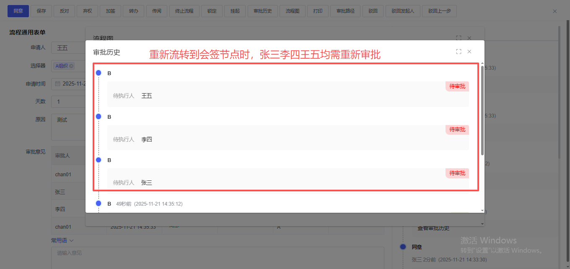Remove the A组织 tag from 选择器
This screenshot has height=269, width=570.
71,66
